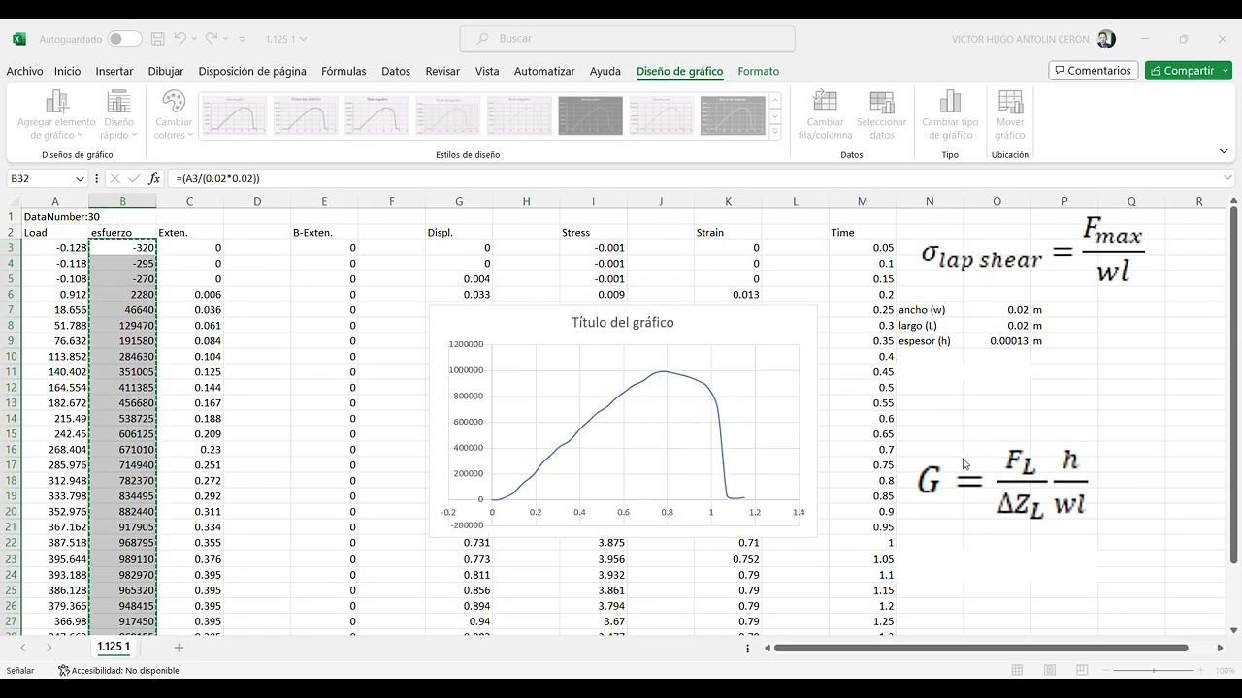Click the Buscar search field
The height and width of the screenshot is (698, 1242).
click(x=627, y=39)
